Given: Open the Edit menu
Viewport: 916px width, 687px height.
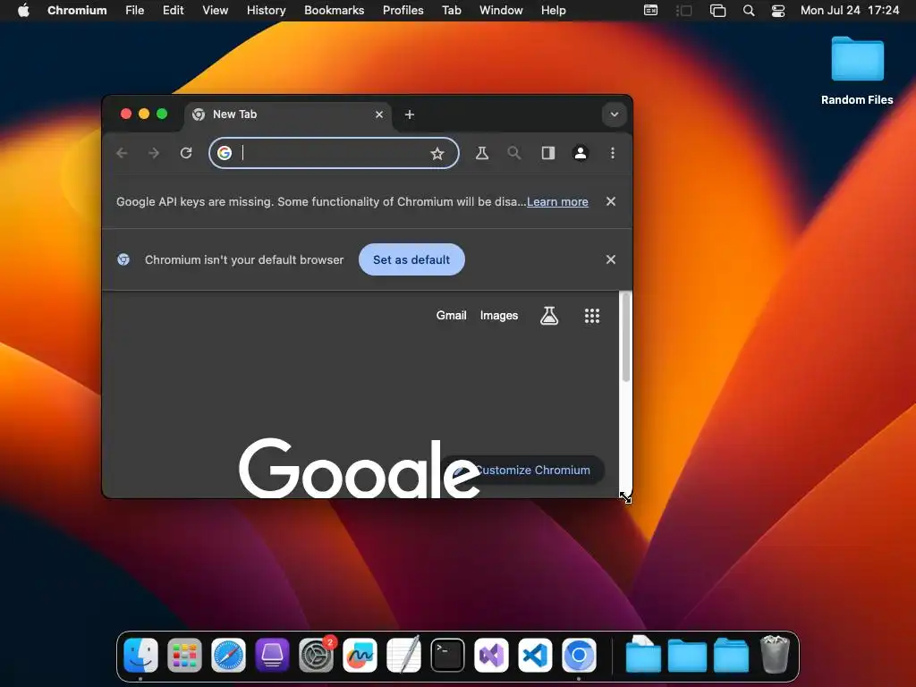Looking at the screenshot, I should (173, 11).
